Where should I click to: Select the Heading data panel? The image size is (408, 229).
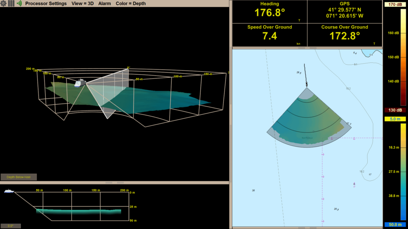pos(270,12)
